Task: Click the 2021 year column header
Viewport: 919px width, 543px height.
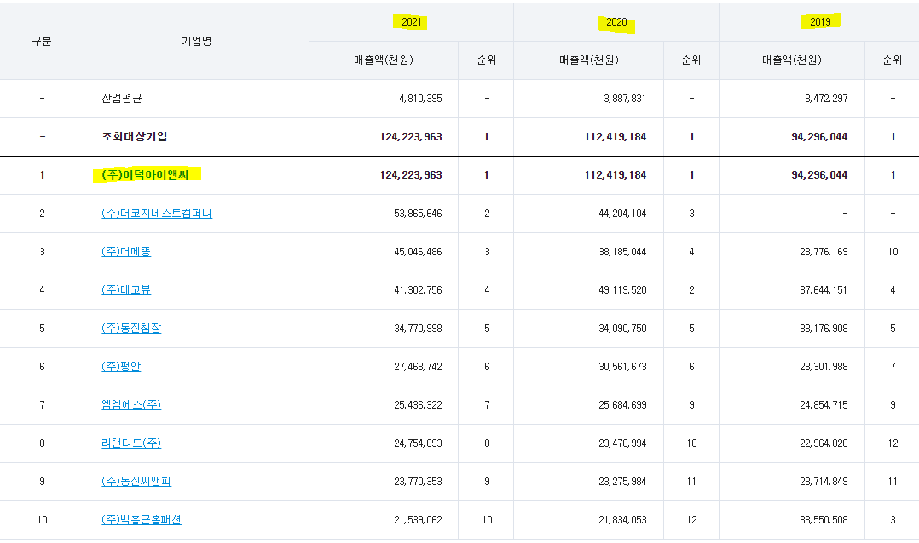Action: (412, 22)
